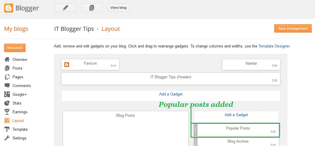Image resolution: width=315 pixels, height=147 pixels.
Task: Click Add a Gadget above Popular Posts
Action: tap(236, 115)
